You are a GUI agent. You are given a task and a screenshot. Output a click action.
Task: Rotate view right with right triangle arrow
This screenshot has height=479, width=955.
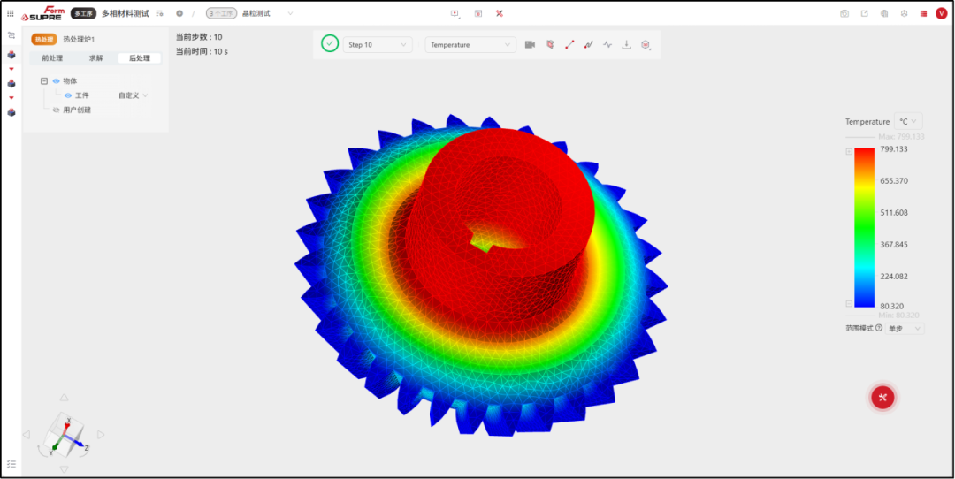click(x=101, y=435)
